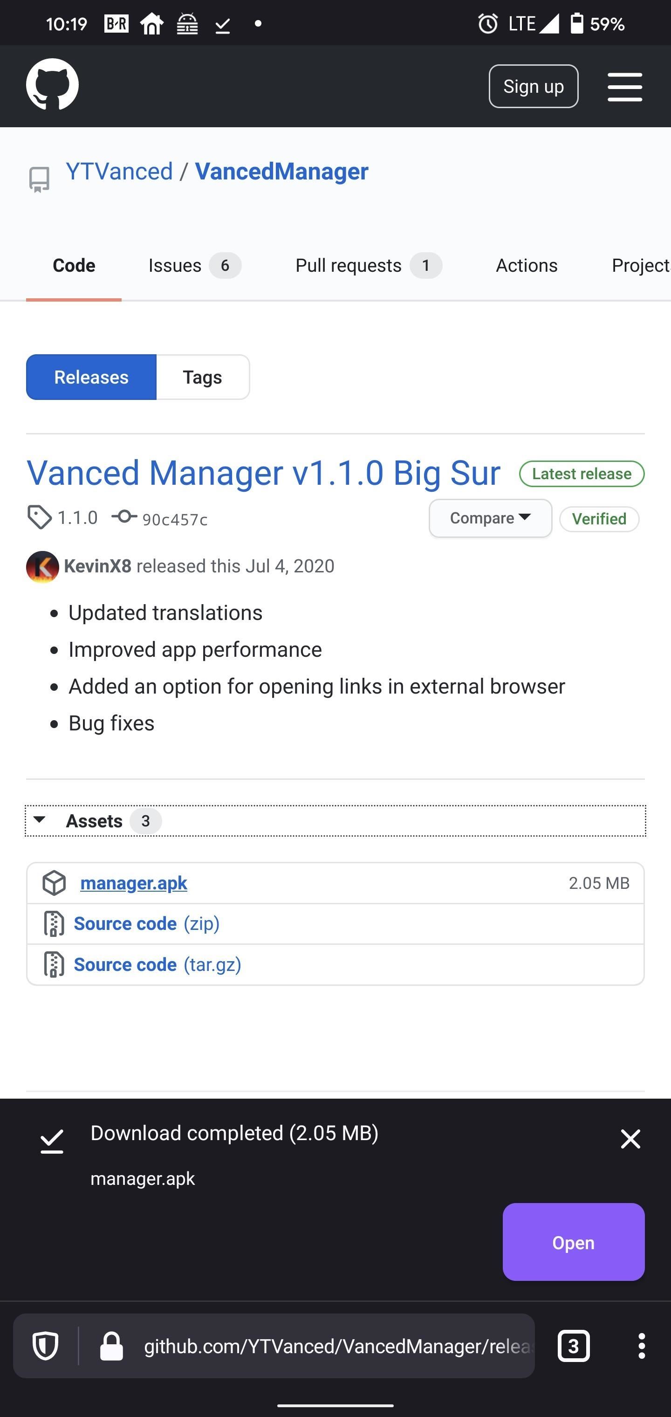The width and height of the screenshot is (671, 1417).
Task: Click 'Bug fixes' bullet text
Action: 112,723
